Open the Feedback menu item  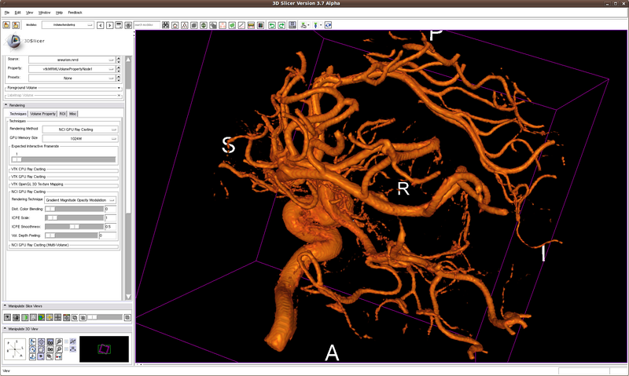pyautogui.click(x=75, y=13)
